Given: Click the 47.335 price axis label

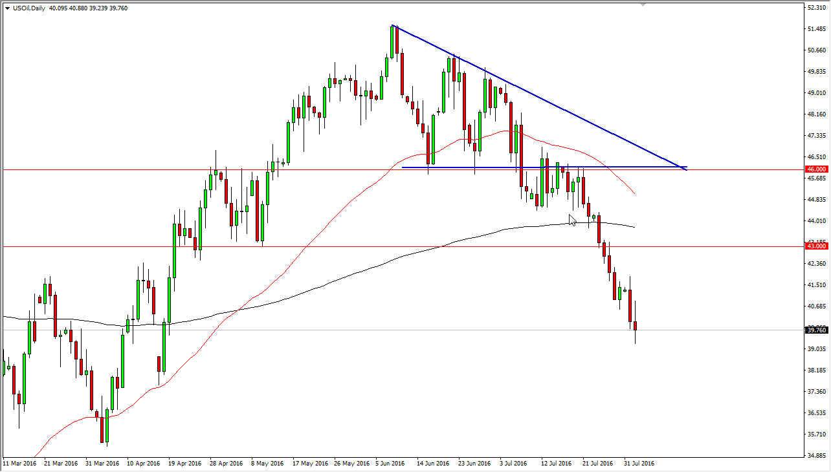Looking at the screenshot, I should pyautogui.click(x=817, y=136).
